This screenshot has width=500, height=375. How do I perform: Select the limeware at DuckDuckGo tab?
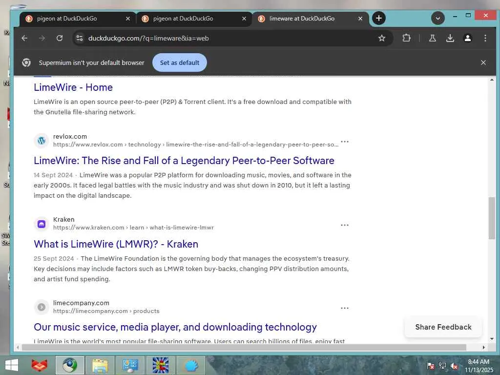[x=310, y=19]
